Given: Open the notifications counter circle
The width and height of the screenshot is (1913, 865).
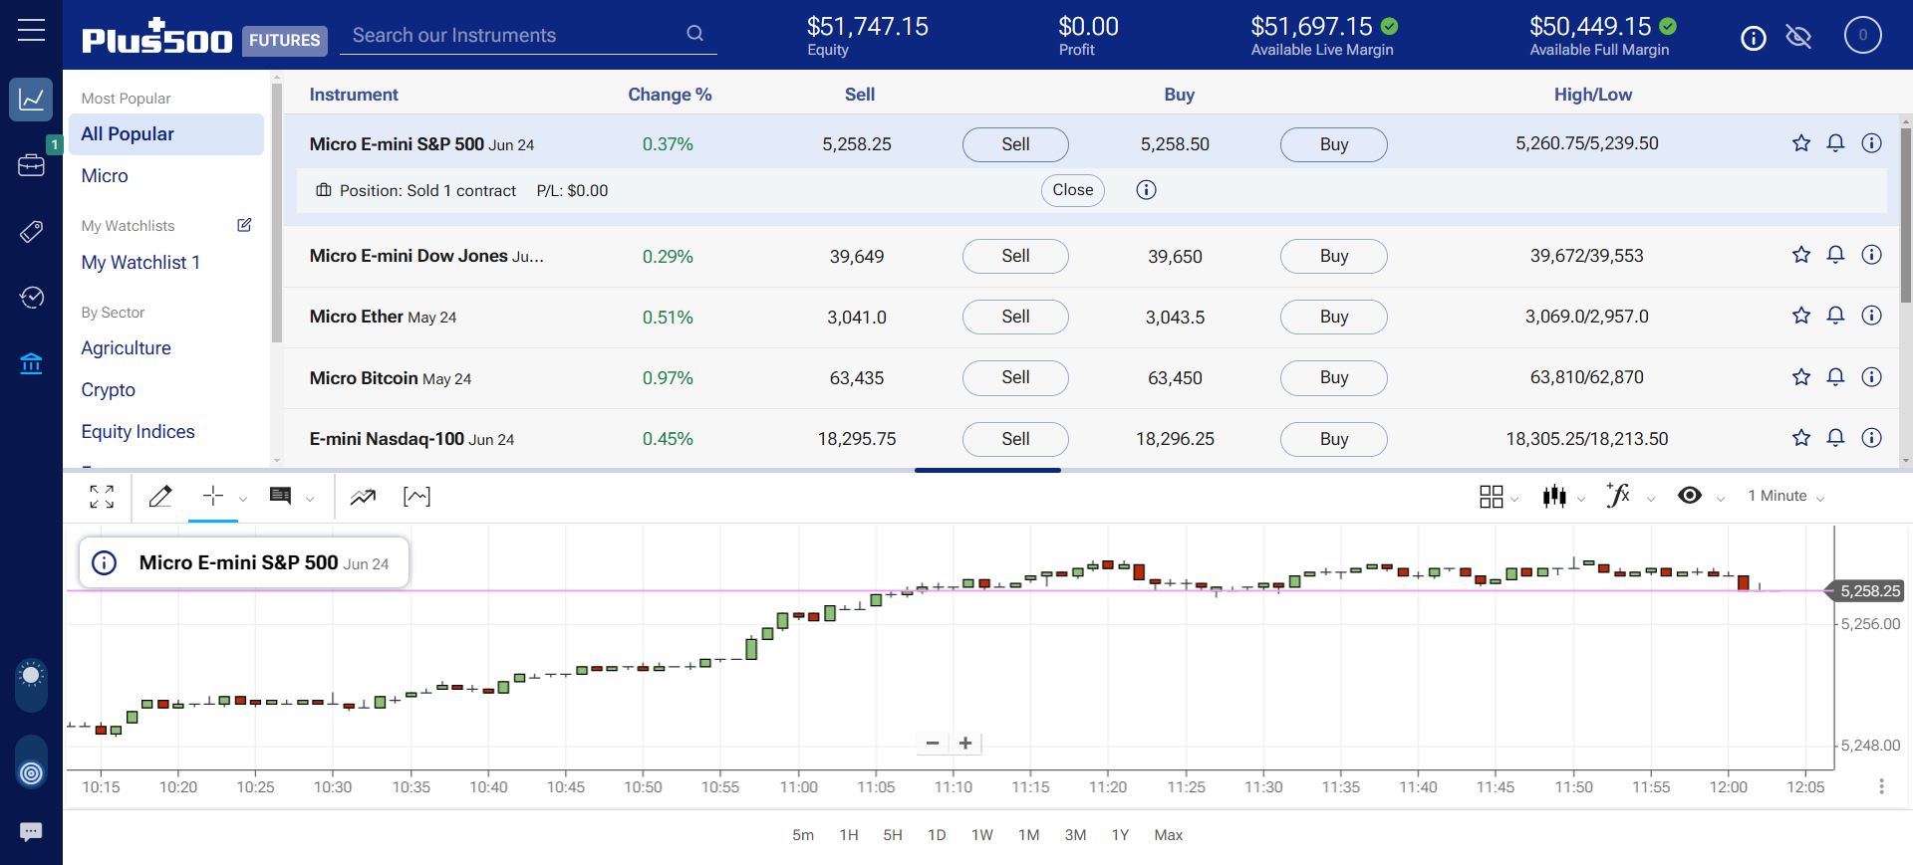Looking at the screenshot, I should pyautogui.click(x=1862, y=35).
